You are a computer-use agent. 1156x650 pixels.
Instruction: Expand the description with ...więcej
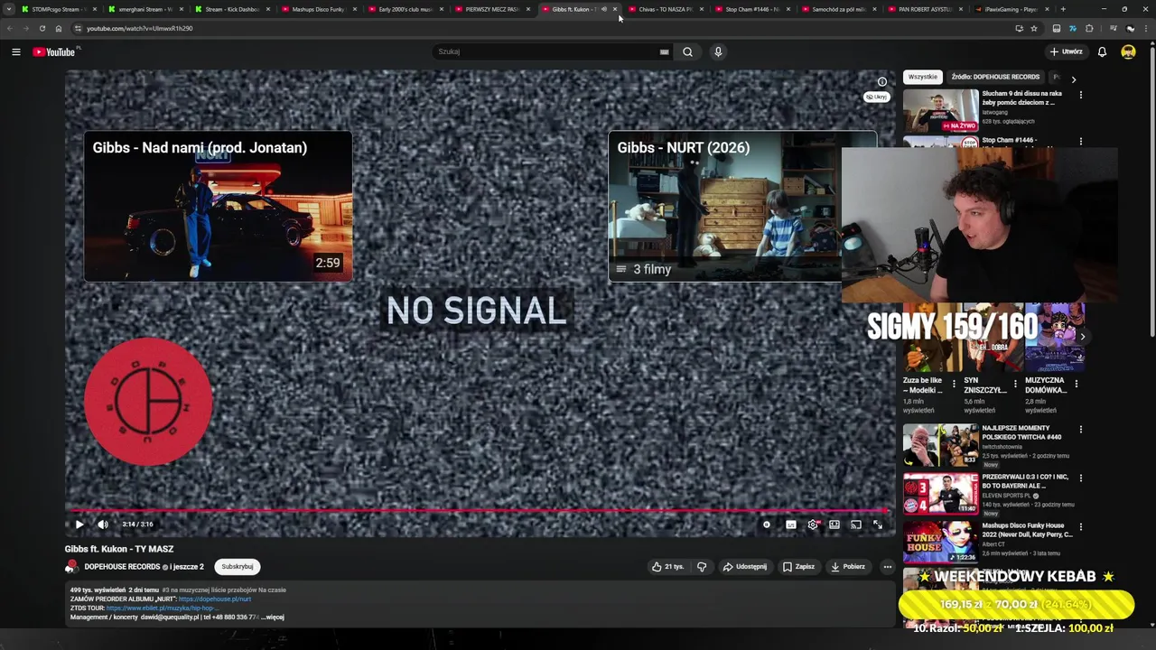pos(273,617)
